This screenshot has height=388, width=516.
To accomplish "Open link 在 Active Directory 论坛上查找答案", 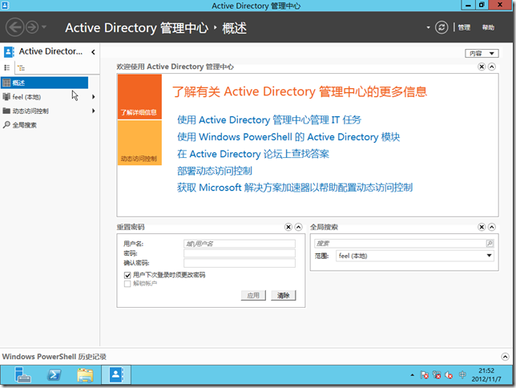I will [x=253, y=154].
